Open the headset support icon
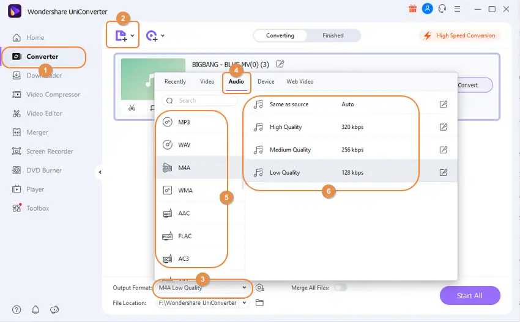520x322 pixels. 442,9
